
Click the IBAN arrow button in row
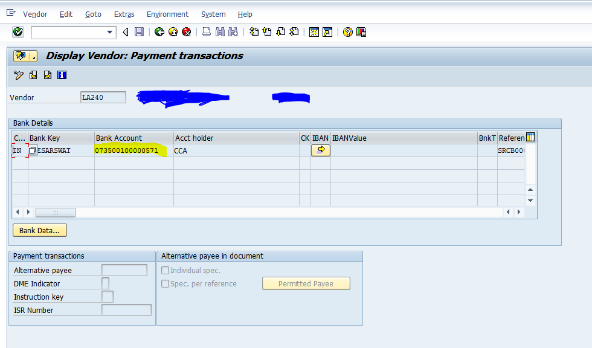pyautogui.click(x=320, y=150)
